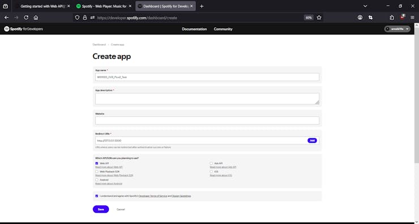Open Read more about iOS link
Image resolution: width=419 pixels, height=224 pixels.
coord(221,175)
